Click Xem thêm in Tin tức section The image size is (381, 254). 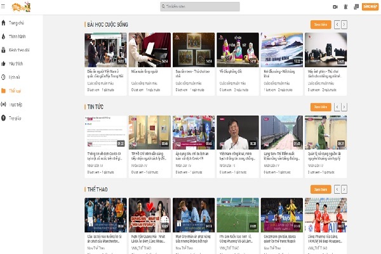pos(320,107)
